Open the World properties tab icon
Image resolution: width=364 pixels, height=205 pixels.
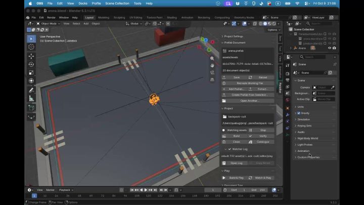click(288, 100)
